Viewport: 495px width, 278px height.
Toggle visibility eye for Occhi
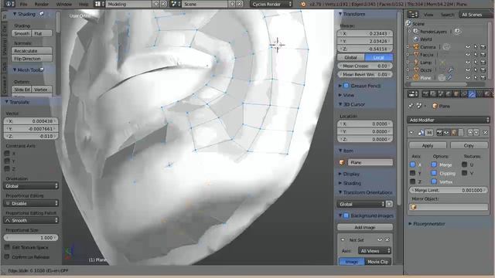[x=468, y=70]
